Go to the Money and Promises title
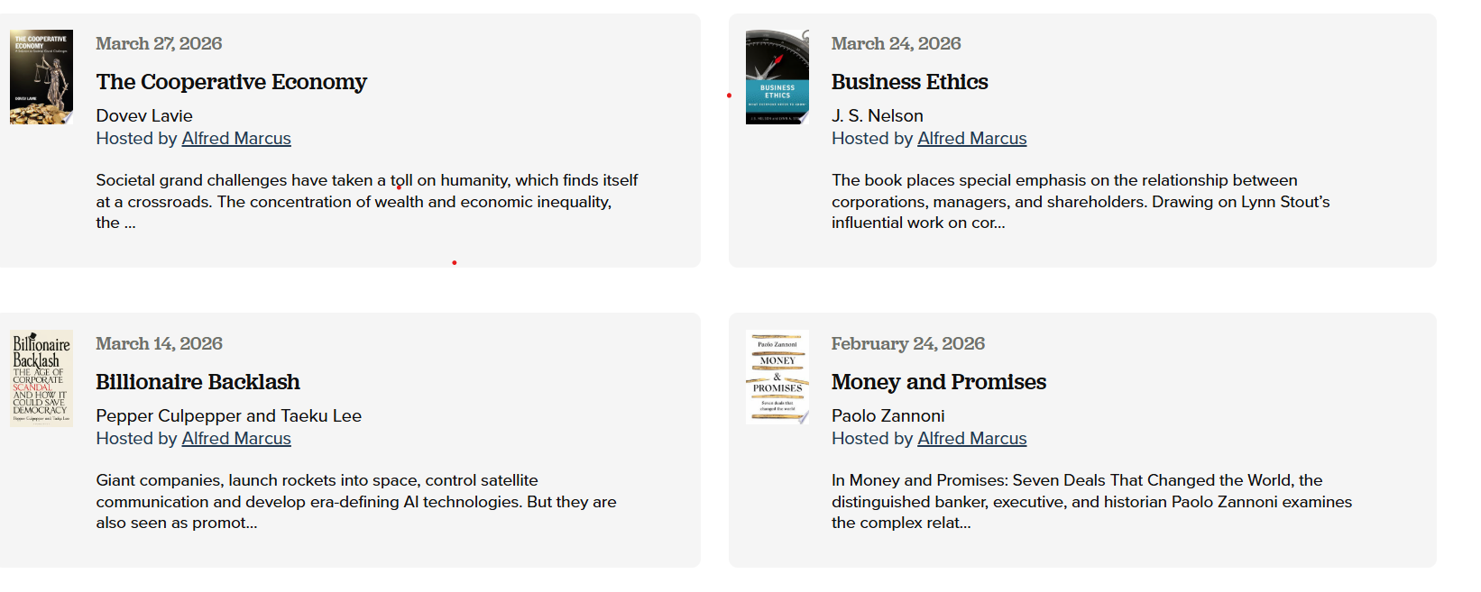This screenshot has height=592, width=1481. pos(938,382)
